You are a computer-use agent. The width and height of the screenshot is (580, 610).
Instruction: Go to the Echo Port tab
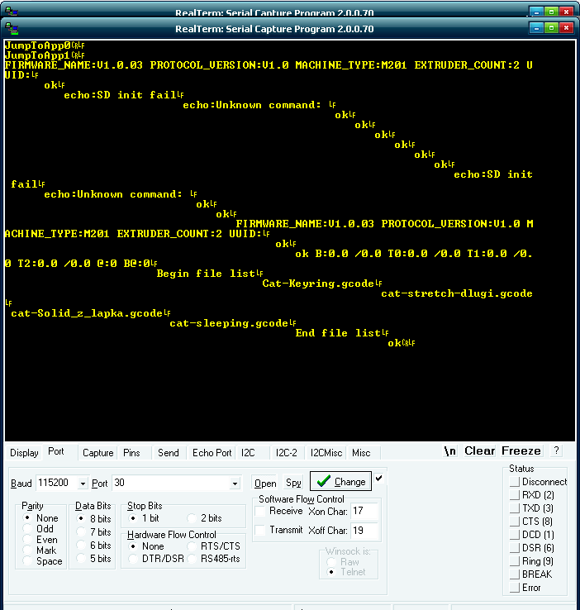[212, 453]
